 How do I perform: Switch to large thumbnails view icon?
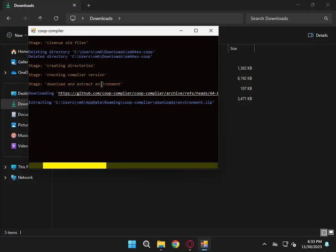coord(331,232)
